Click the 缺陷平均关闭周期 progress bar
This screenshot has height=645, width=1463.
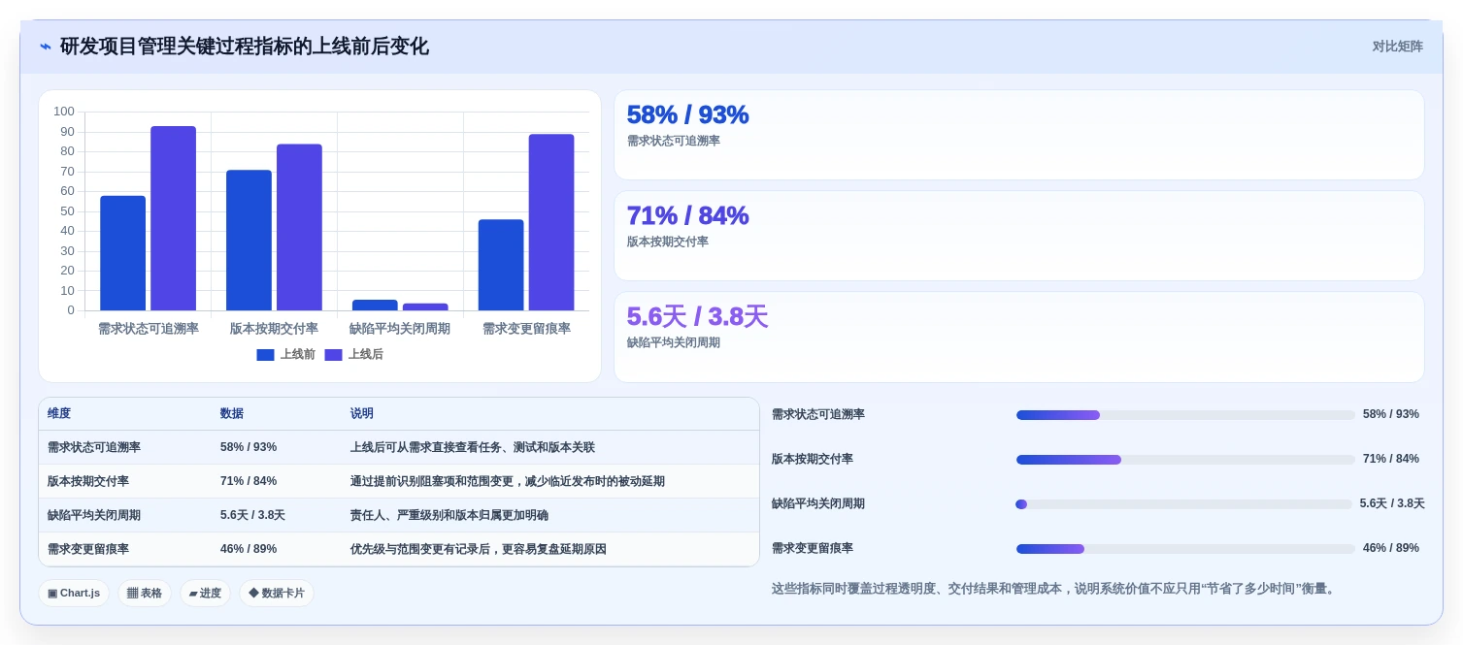1183,504
